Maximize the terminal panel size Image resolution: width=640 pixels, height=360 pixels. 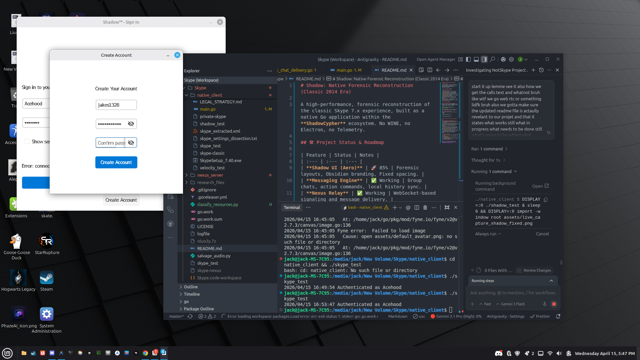[447, 207]
